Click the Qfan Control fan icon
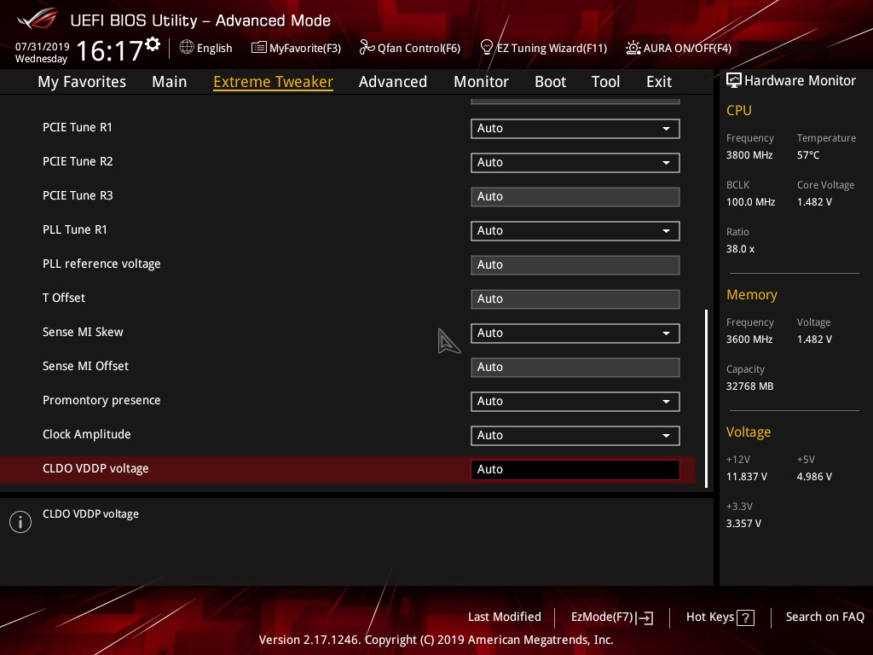The image size is (873, 655). click(x=367, y=48)
